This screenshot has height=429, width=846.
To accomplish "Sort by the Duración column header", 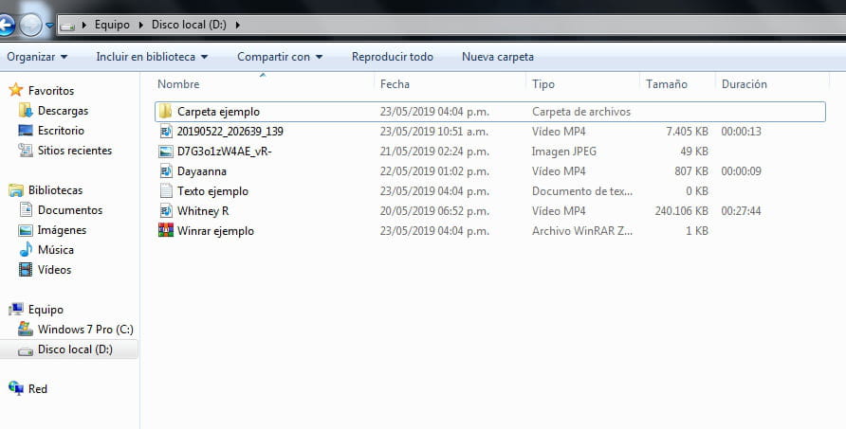I will pyautogui.click(x=744, y=84).
